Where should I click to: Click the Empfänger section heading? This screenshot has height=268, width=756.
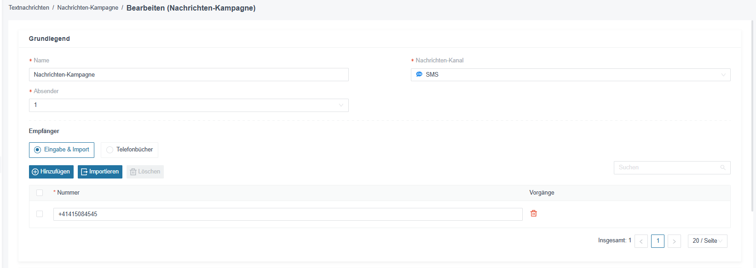[44, 131]
